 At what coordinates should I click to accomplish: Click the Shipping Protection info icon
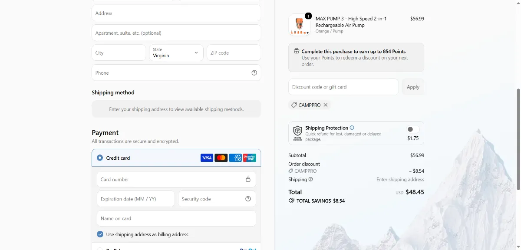click(352, 128)
